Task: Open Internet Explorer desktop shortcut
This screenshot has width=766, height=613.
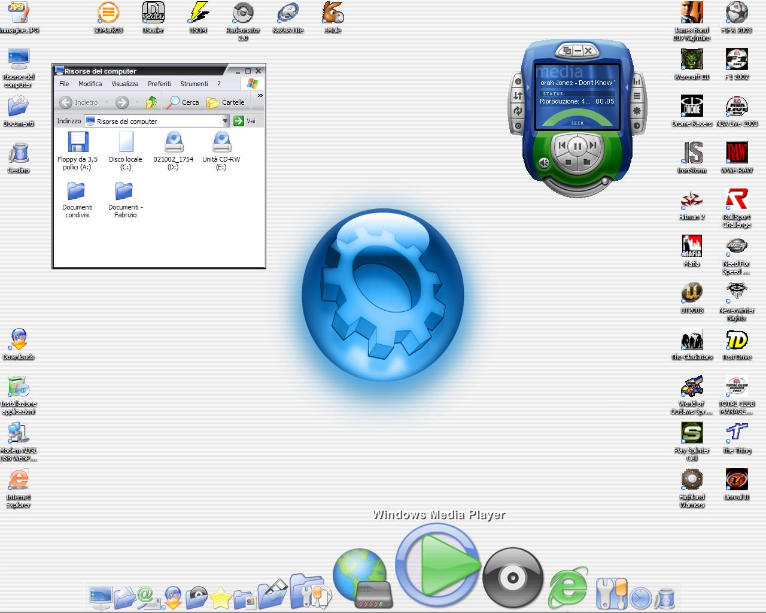Action: pyautogui.click(x=19, y=488)
